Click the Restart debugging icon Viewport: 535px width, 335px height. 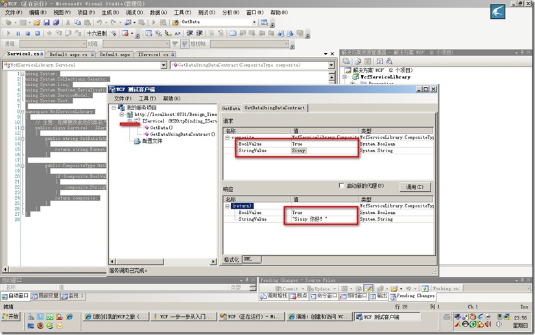[37, 34]
